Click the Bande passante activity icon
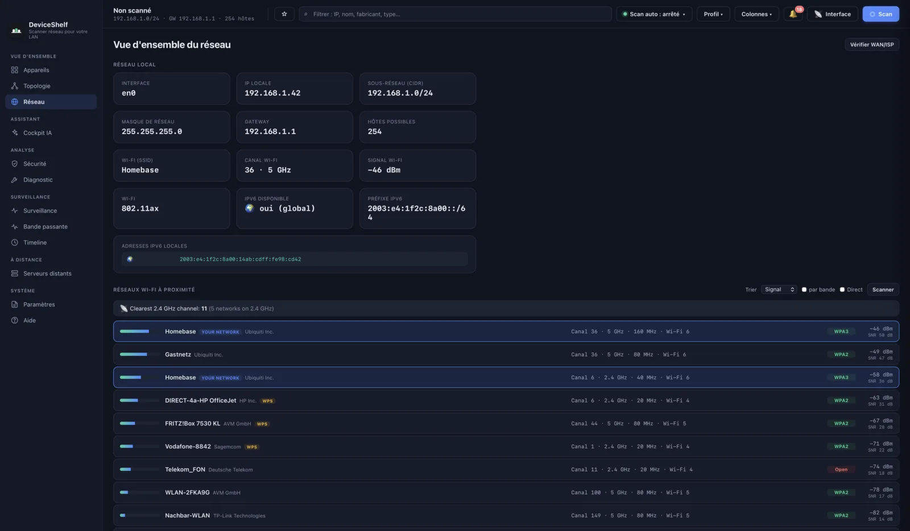The height and width of the screenshot is (531, 910). pos(15,226)
